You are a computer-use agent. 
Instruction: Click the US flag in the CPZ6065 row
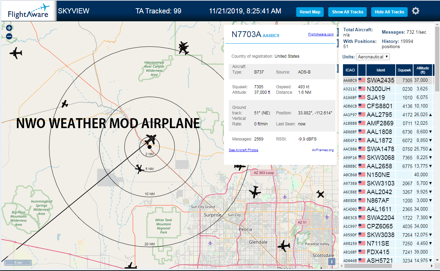point(362,226)
